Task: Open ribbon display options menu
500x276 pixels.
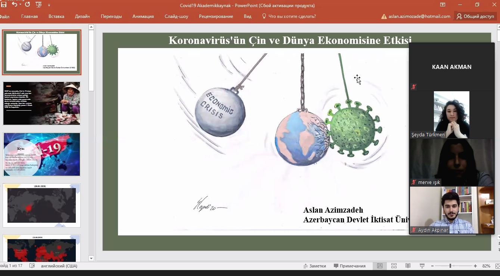Action: pyautogui.click(x=442, y=5)
